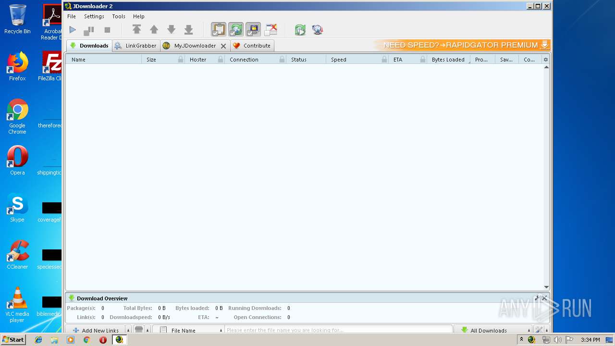The height and width of the screenshot is (346, 615).
Task: Toggle the ETA column width lock
Action: (423, 60)
